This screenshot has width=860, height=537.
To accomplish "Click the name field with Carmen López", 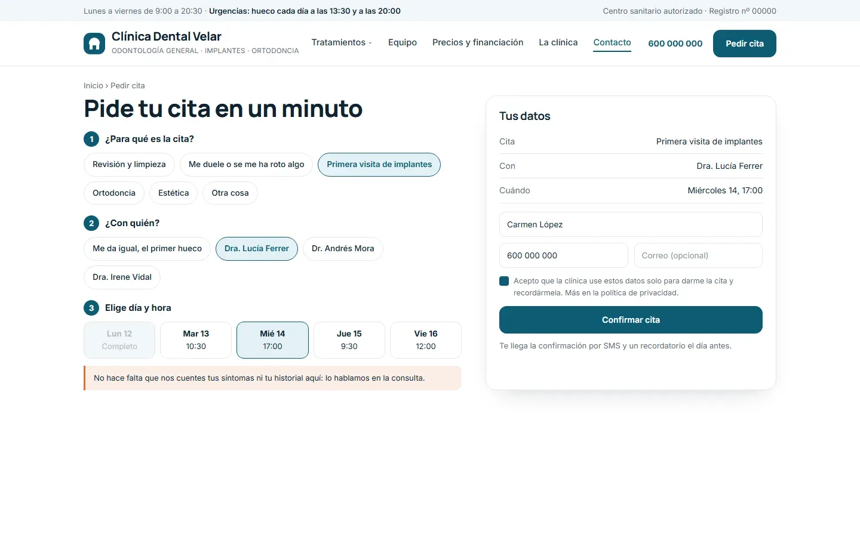I will click(x=631, y=224).
